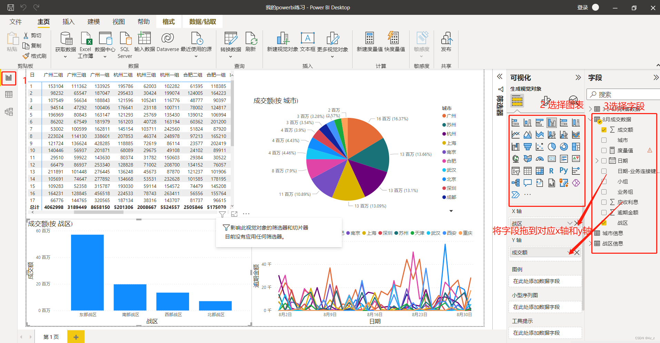This screenshot has width=660, height=343.
Task: Choose the slicer visual icon
Action: [515, 171]
